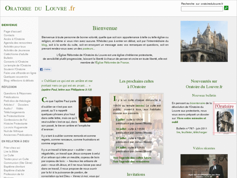Follow the blog link in welcome text

pos(44,45)
